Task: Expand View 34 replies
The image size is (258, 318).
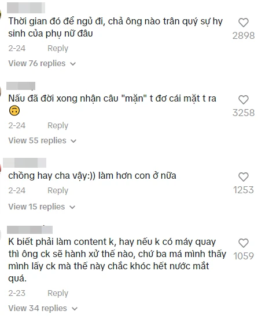Action: tap(43, 308)
